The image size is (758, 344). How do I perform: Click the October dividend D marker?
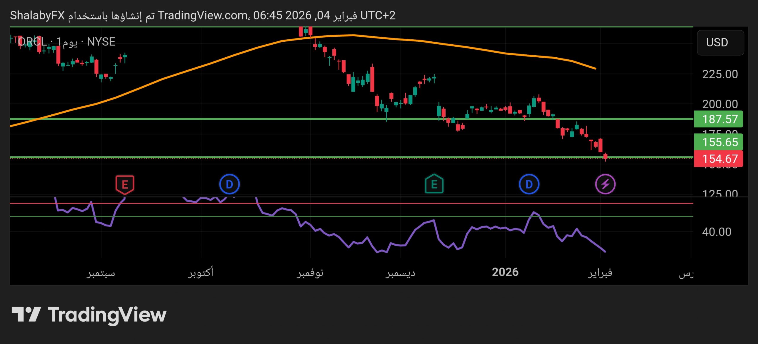(x=229, y=184)
